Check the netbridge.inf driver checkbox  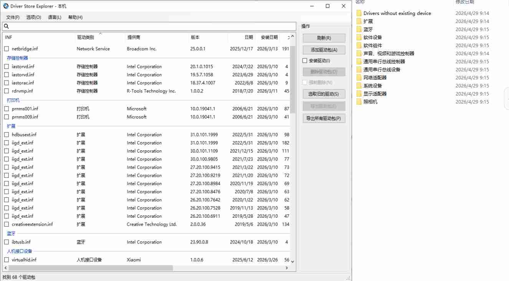pyautogui.click(x=7, y=49)
